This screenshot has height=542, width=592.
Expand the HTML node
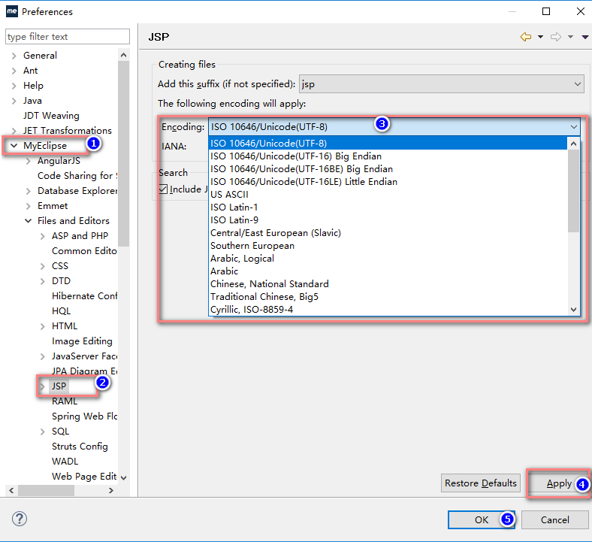click(43, 326)
